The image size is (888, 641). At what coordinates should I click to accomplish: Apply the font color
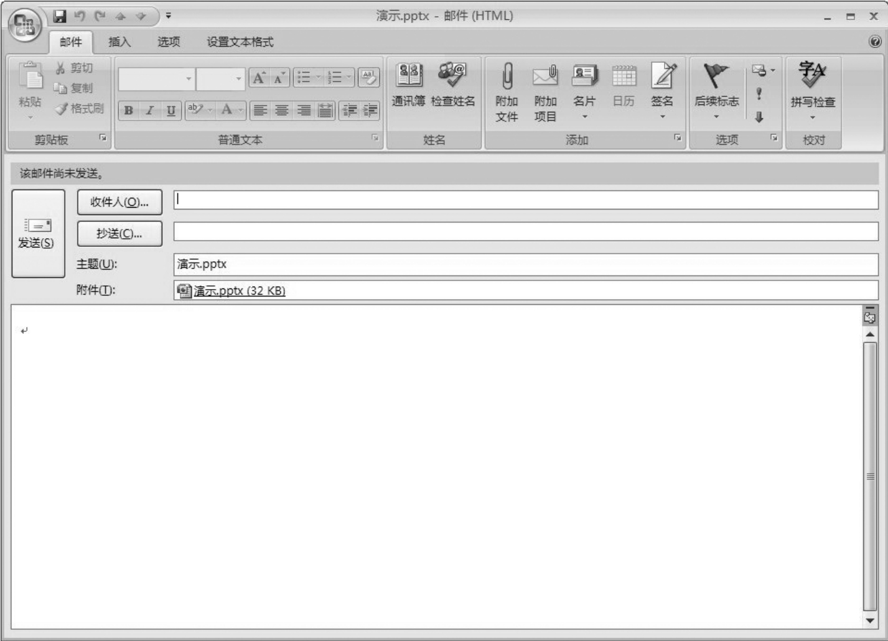point(227,111)
